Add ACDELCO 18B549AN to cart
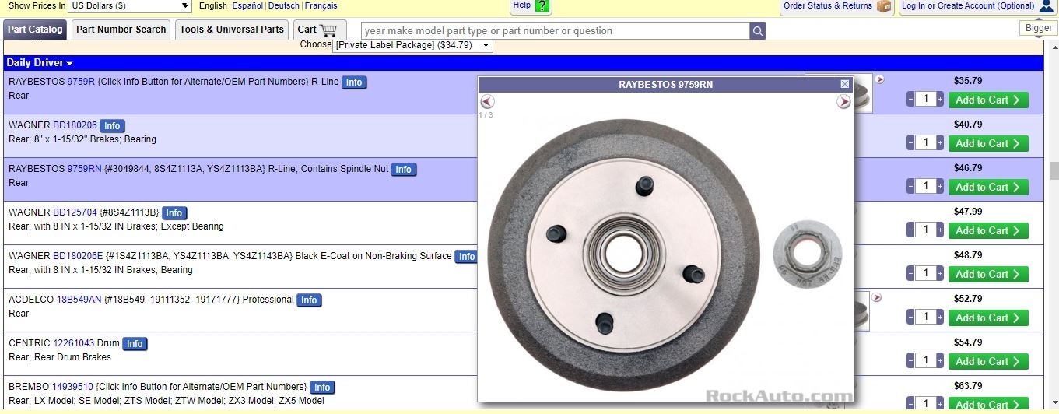1059x414 pixels. 988,318
